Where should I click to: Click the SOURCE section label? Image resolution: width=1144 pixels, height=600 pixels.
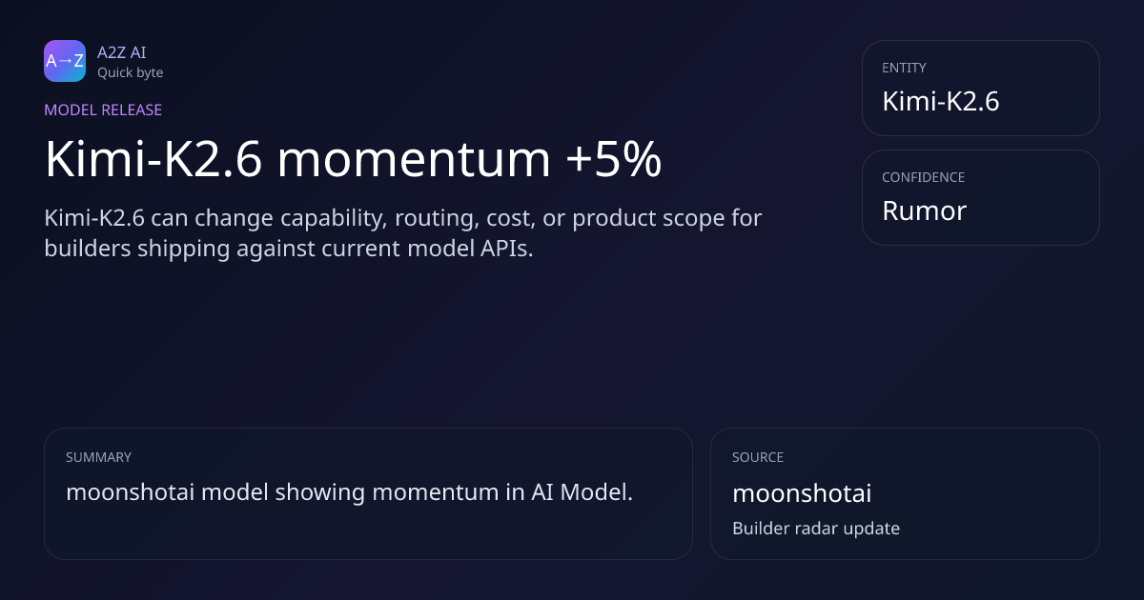pos(758,457)
